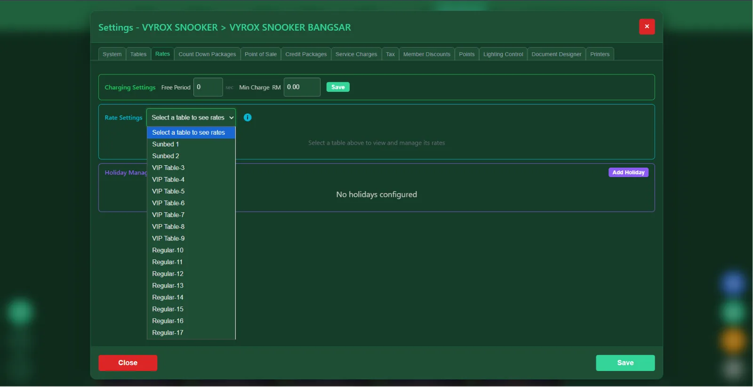Select Regular-16 in dropdown list
The width and height of the screenshot is (753, 387).
pos(191,321)
